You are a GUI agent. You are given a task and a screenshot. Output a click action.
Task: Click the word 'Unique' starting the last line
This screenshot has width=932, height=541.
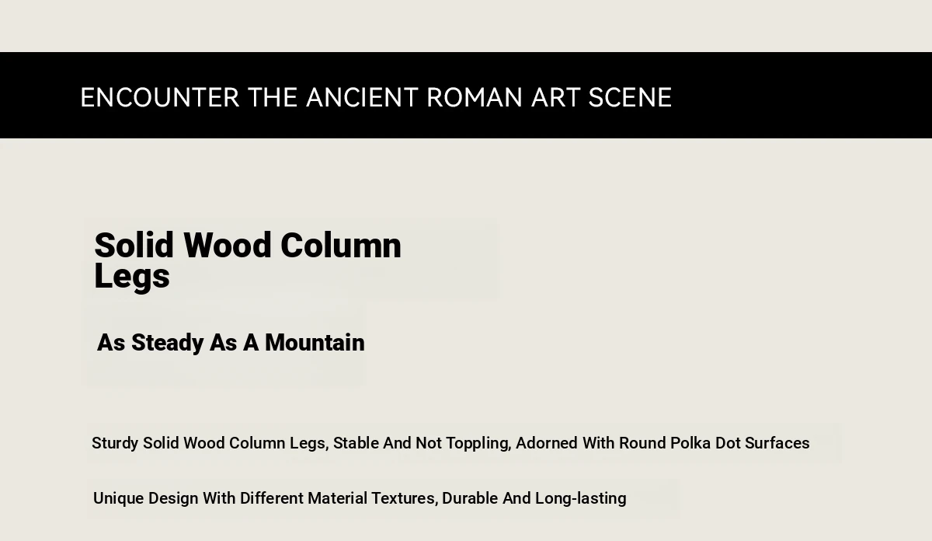pyautogui.click(x=118, y=498)
